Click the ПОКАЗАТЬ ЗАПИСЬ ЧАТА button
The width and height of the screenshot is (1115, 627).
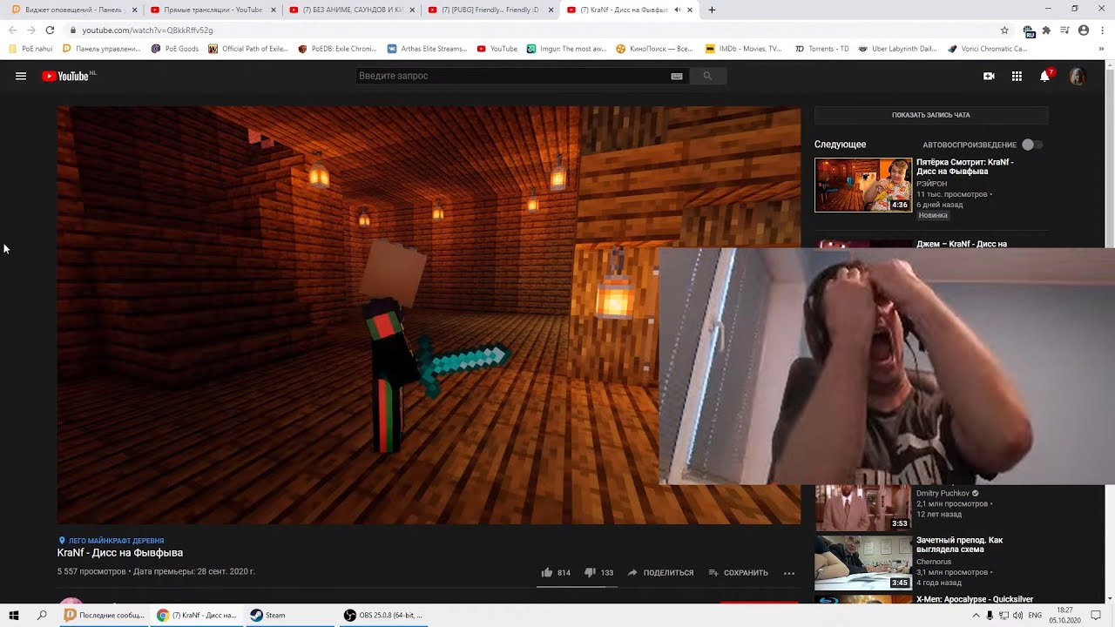930,115
